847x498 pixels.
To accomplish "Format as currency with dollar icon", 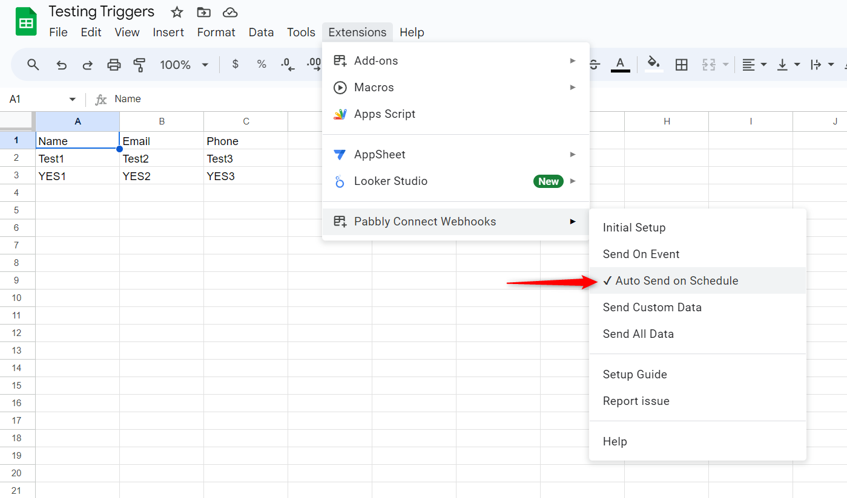I will [x=236, y=64].
